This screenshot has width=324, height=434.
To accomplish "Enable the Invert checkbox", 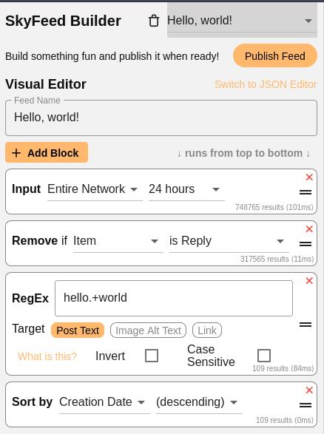I will click(x=152, y=356).
